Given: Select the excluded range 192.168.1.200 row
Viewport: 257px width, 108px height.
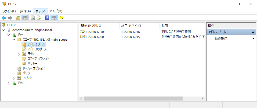Looking at the screenshot, I should point(142,37).
